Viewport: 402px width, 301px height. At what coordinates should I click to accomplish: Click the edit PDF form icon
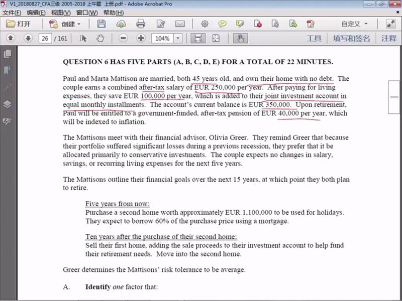pos(311,24)
